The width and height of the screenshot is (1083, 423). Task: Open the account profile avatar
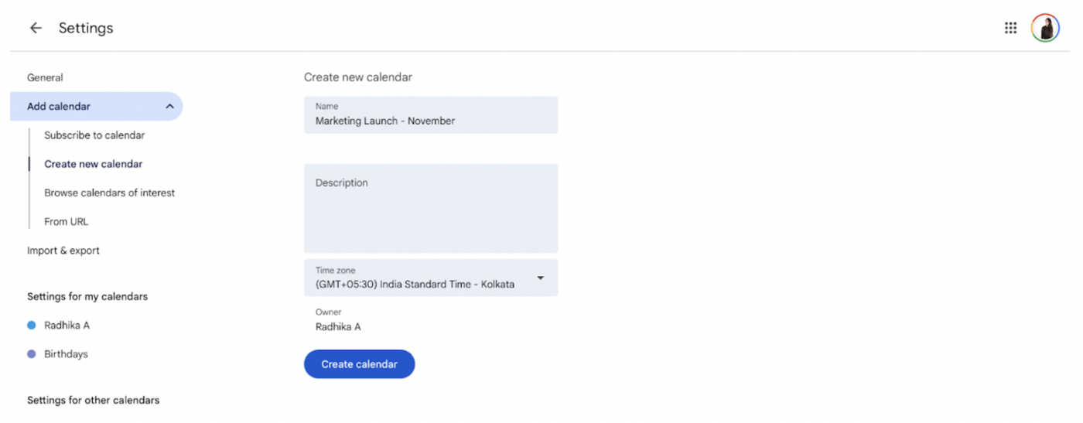(x=1045, y=28)
